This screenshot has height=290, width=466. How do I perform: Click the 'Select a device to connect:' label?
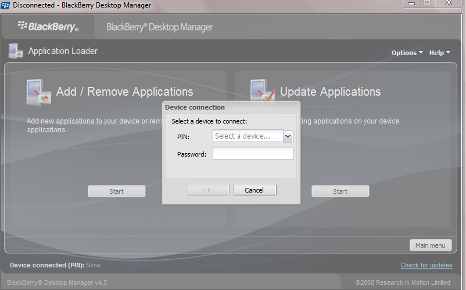tap(209, 121)
